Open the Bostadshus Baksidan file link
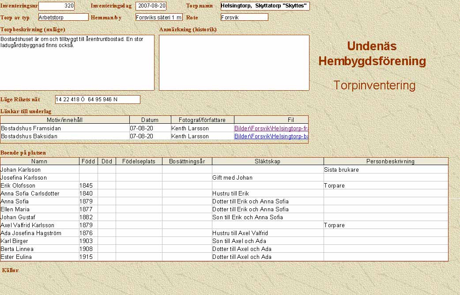This screenshot has height=295, width=460. pos(271,136)
